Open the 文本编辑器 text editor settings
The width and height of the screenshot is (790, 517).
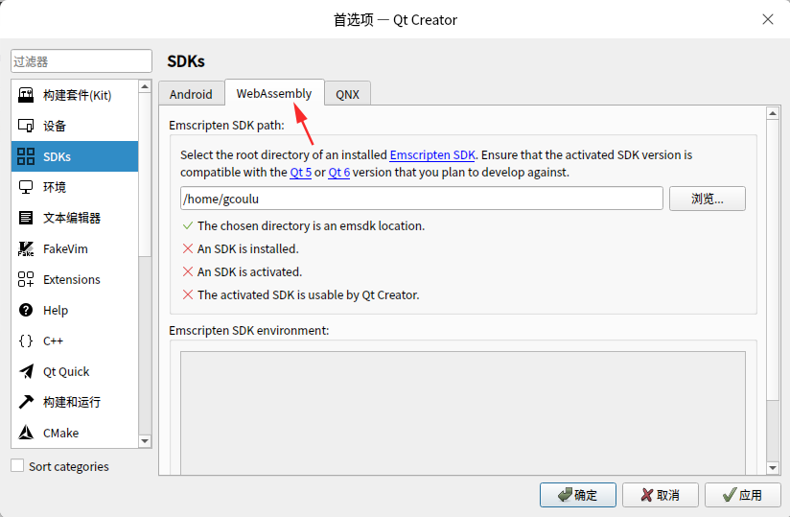click(72, 218)
